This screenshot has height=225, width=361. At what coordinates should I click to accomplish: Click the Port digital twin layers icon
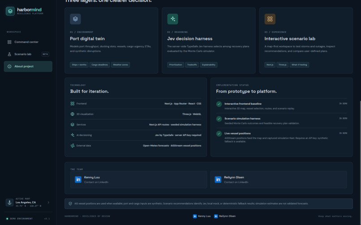pos(75,19)
